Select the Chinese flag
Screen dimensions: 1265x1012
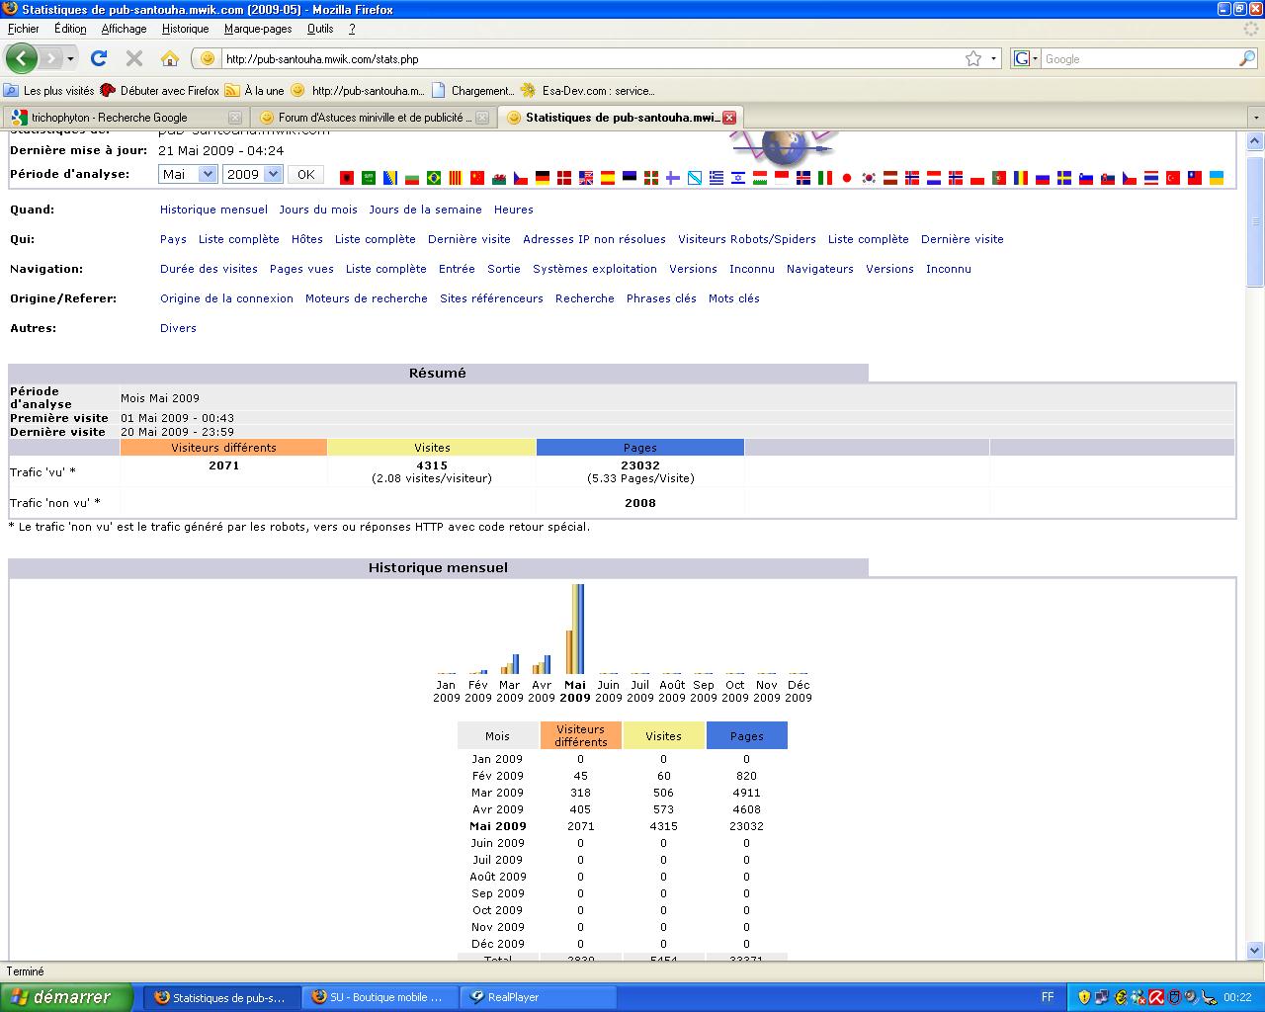477,178
